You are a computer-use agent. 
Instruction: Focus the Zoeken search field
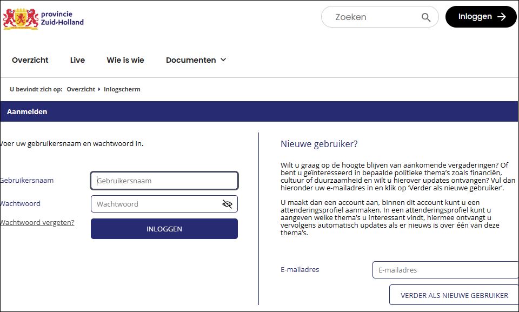(x=373, y=17)
